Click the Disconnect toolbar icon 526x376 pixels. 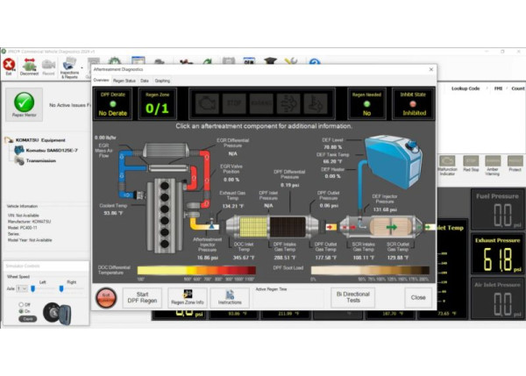[x=29, y=66]
